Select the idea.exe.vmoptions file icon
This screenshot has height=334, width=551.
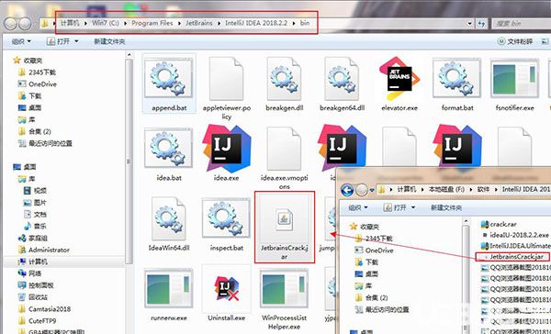pyautogui.click(x=284, y=149)
